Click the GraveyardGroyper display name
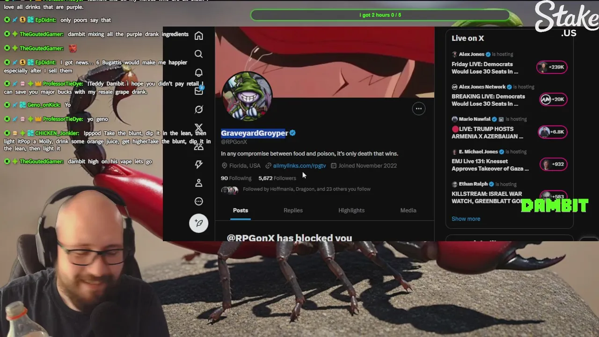The image size is (599, 337). click(255, 133)
